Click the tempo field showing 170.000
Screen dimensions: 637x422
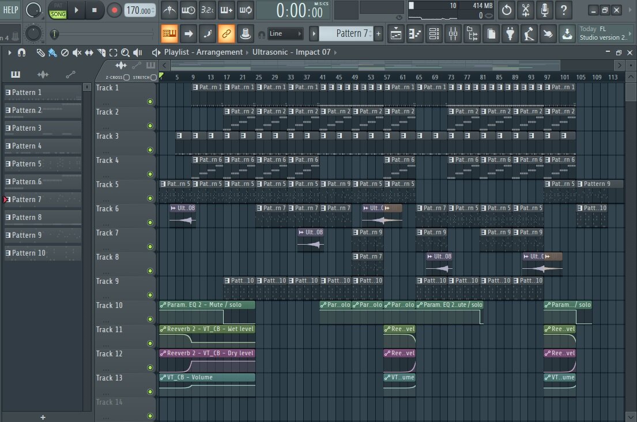coord(140,10)
